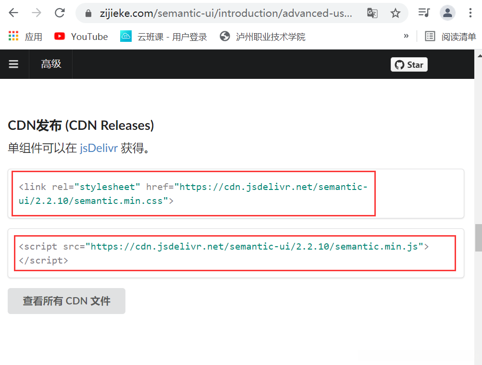Follow the jsDelivr link
The height and width of the screenshot is (365, 482).
pyautogui.click(x=99, y=148)
